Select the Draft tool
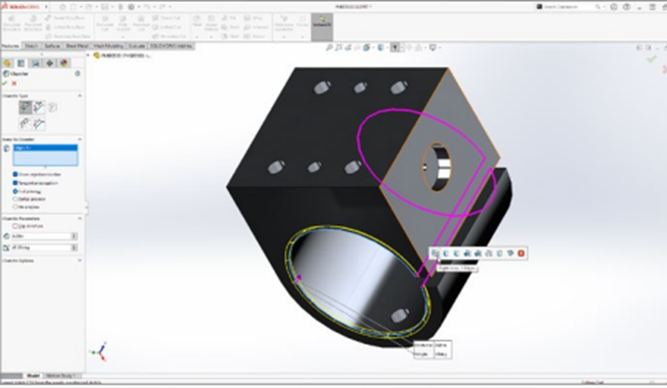Viewport: 667px width, 388px height. click(231, 27)
